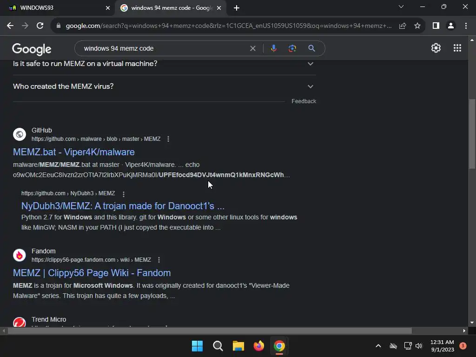Image resolution: width=476 pixels, height=357 pixels.
Task: Open tab search dropdown arrow
Action: tap(401, 7)
